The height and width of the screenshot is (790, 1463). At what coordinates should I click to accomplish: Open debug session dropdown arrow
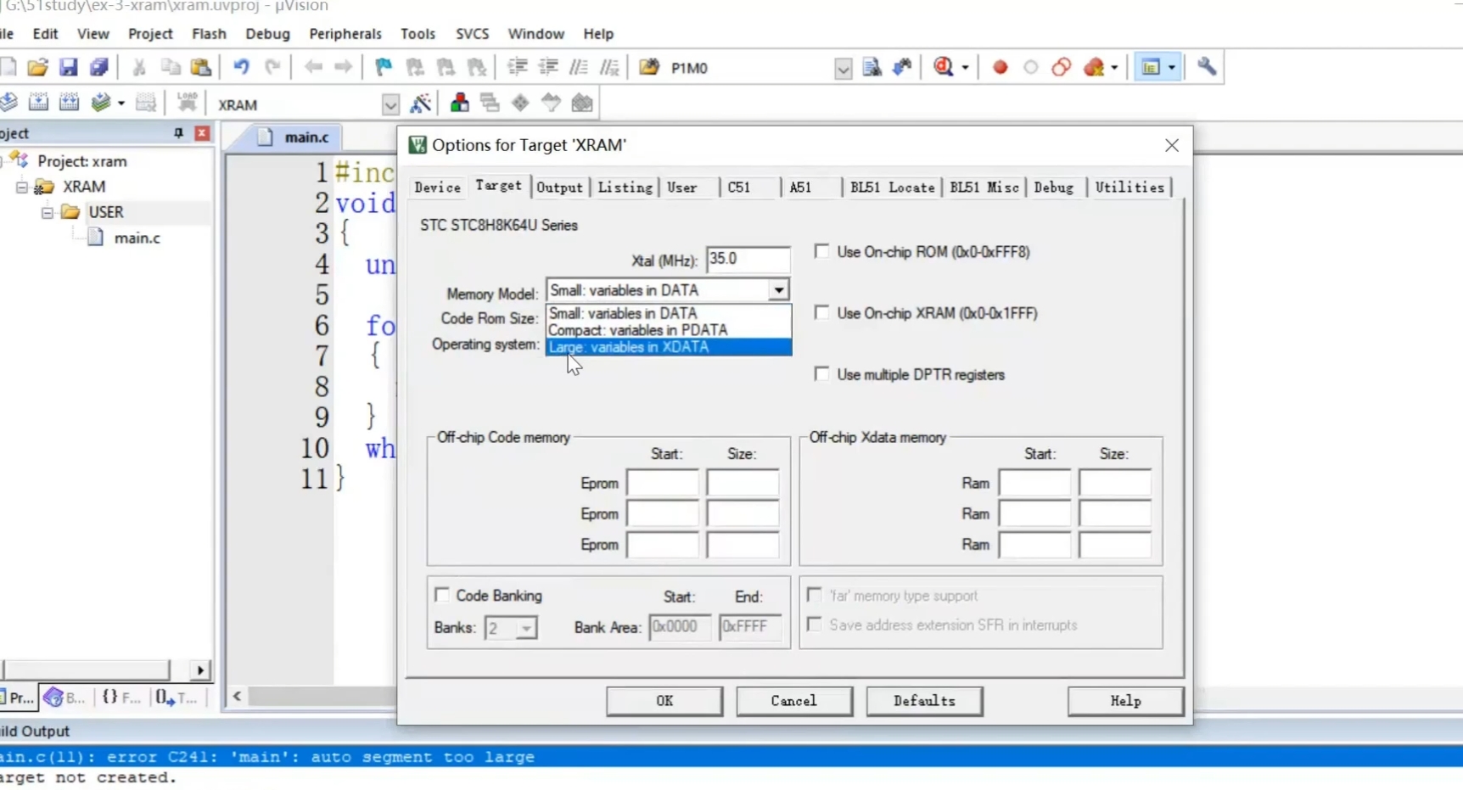point(965,68)
